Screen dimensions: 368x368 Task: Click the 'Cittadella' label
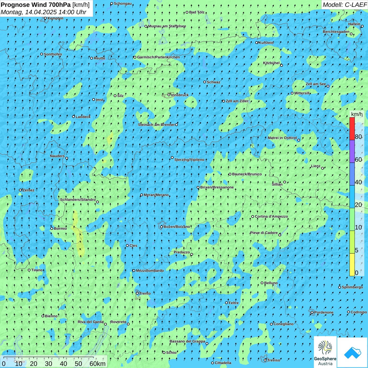coord(223,363)
